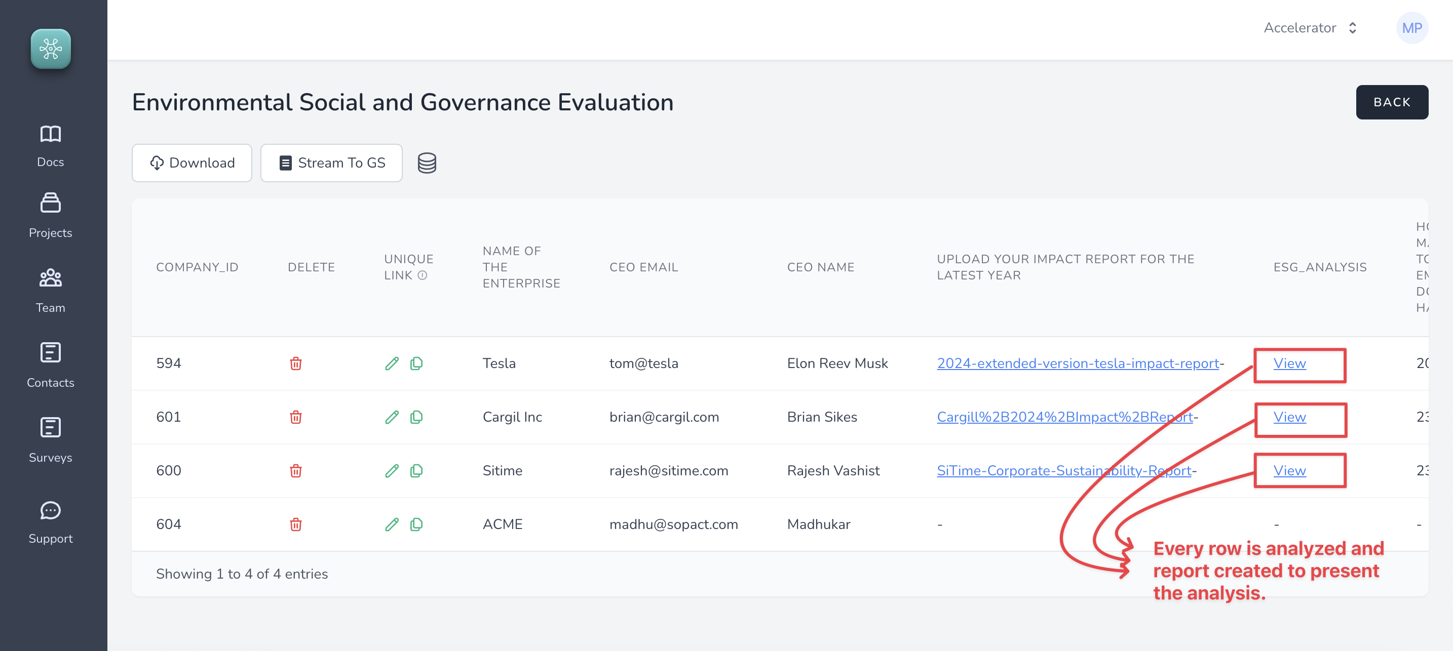Edit the ACME row with pencil icon
1453x651 pixels.
coord(392,525)
